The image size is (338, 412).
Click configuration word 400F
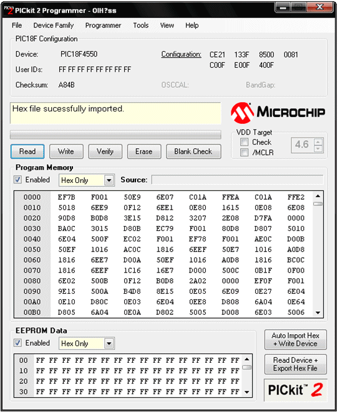266,65
